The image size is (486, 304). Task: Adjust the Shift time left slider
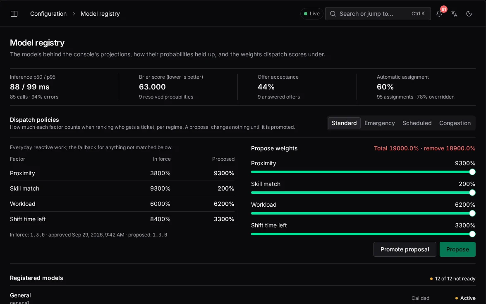pos(363,234)
